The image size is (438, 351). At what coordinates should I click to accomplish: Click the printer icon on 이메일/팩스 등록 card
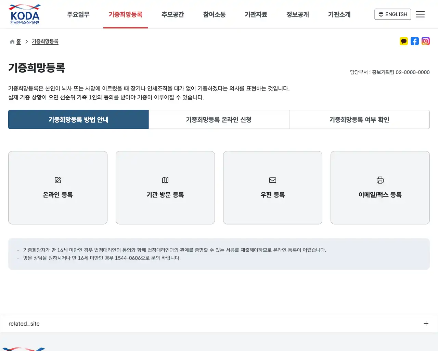pyautogui.click(x=380, y=180)
